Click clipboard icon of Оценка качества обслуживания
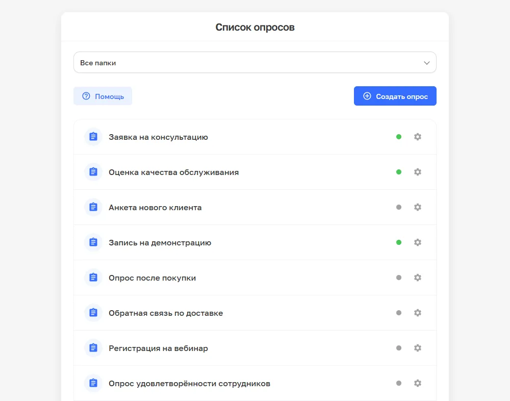Image resolution: width=510 pixels, height=401 pixels. [93, 172]
